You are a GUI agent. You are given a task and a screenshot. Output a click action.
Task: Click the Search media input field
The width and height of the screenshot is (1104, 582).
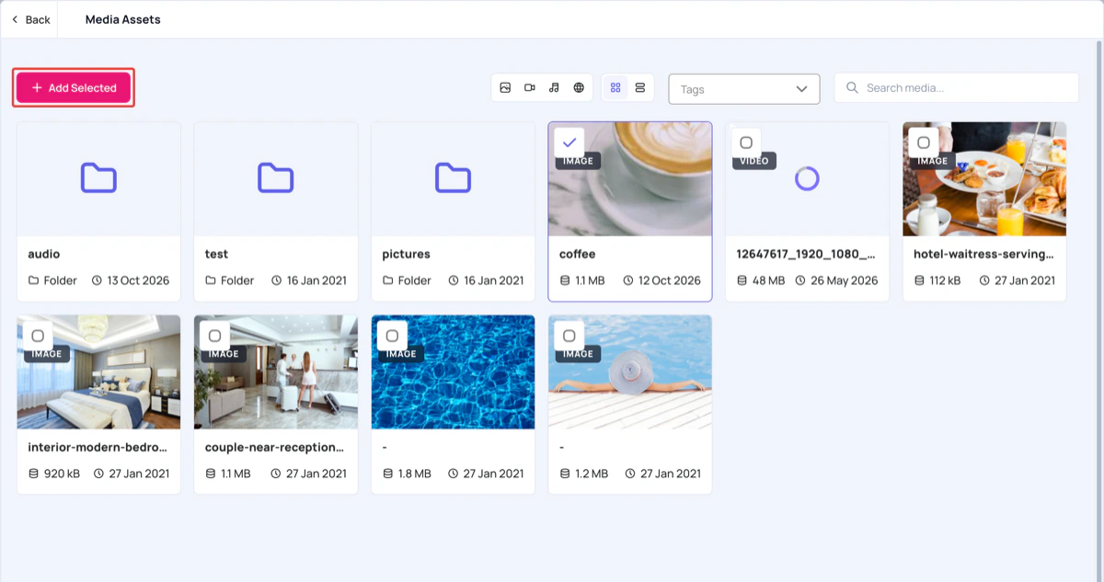coord(956,87)
